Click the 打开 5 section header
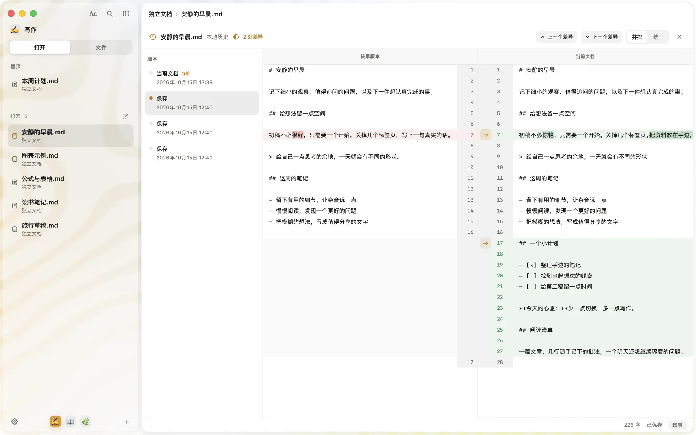 (19, 116)
